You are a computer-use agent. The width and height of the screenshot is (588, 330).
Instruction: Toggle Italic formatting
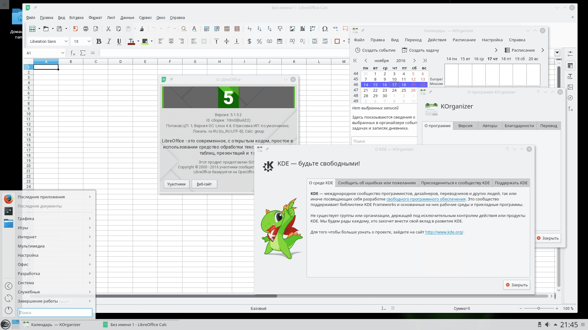[109, 41]
